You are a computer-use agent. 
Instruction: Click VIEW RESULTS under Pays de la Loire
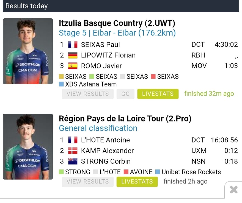coord(87,182)
